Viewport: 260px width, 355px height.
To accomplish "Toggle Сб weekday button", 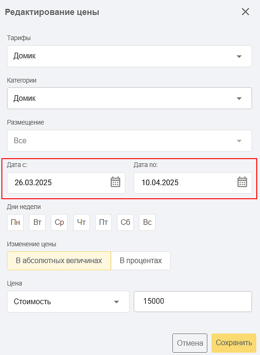I will pos(125,223).
